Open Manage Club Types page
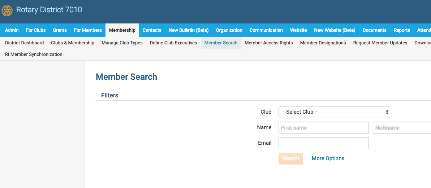The height and width of the screenshot is (188, 431). pos(122,43)
